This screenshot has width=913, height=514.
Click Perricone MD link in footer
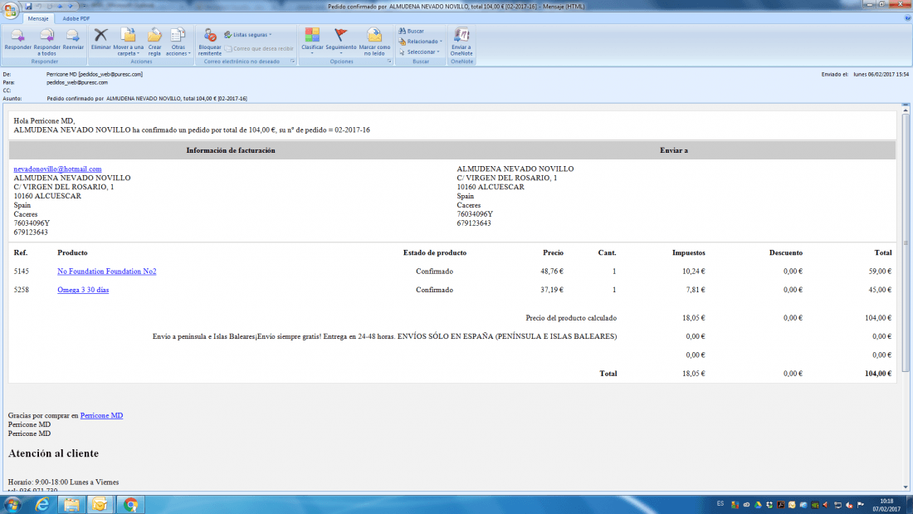pyautogui.click(x=101, y=415)
